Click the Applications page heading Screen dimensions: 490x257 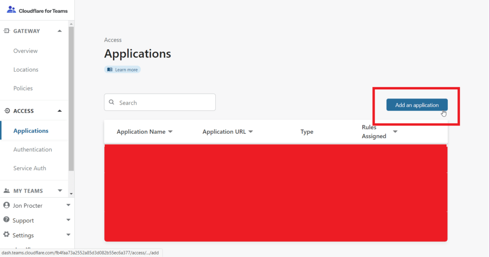(x=137, y=54)
